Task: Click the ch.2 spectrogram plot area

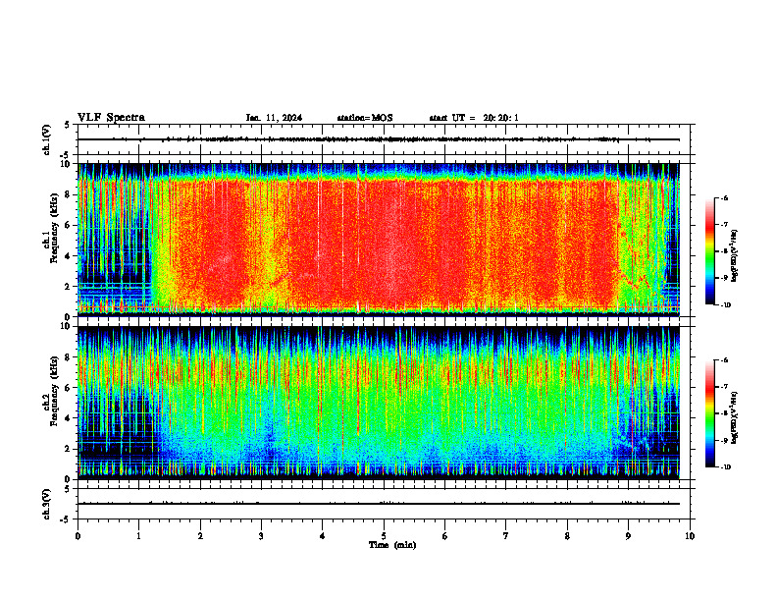Action: [x=379, y=403]
